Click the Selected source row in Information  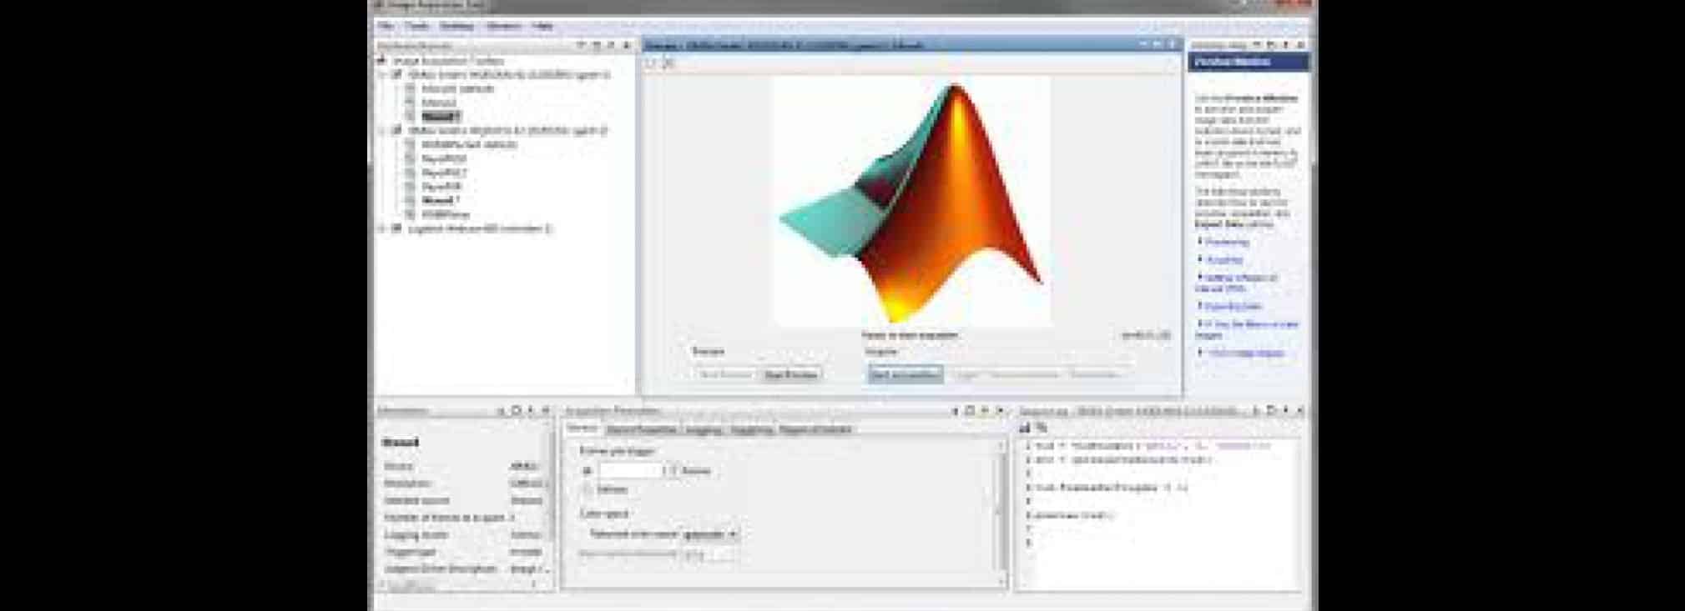click(463, 501)
